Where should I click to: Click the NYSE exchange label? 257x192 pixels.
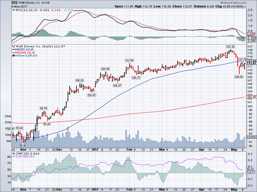coord(45,3)
